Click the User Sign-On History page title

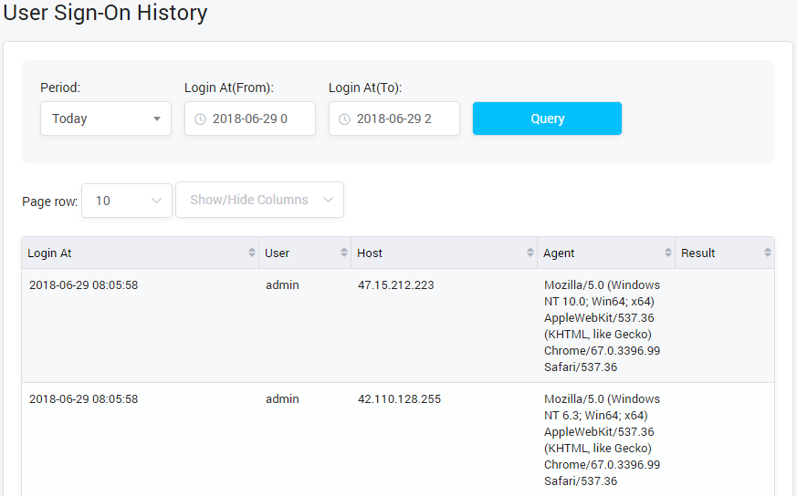pyautogui.click(x=105, y=12)
